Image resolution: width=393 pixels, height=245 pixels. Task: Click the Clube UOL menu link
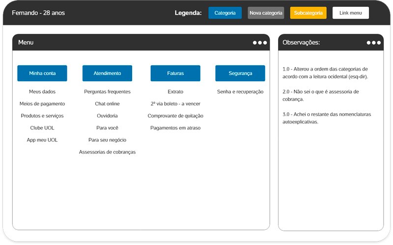(x=42, y=128)
